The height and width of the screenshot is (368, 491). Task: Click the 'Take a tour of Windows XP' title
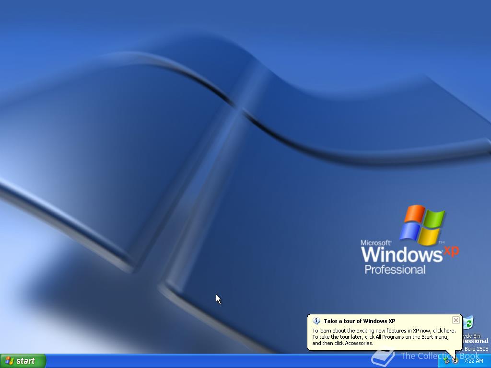[360, 321]
